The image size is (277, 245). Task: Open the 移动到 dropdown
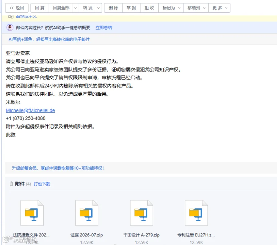pyautogui.click(x=196, y=8)
